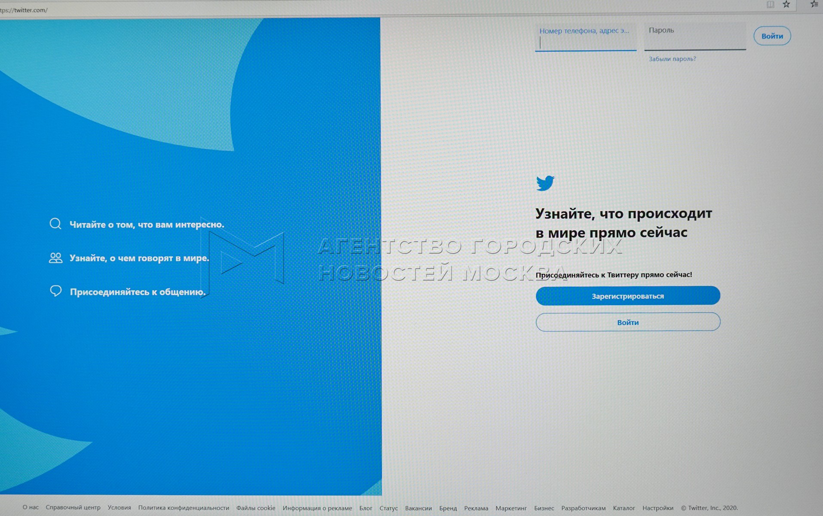Open the 'Забыли пароль?' link
The image size is (823, 516).
[672, 59]
